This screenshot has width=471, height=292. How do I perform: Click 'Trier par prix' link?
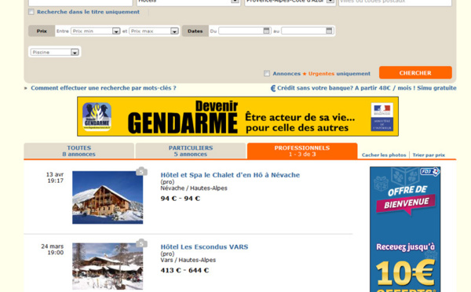coord(429,155)
